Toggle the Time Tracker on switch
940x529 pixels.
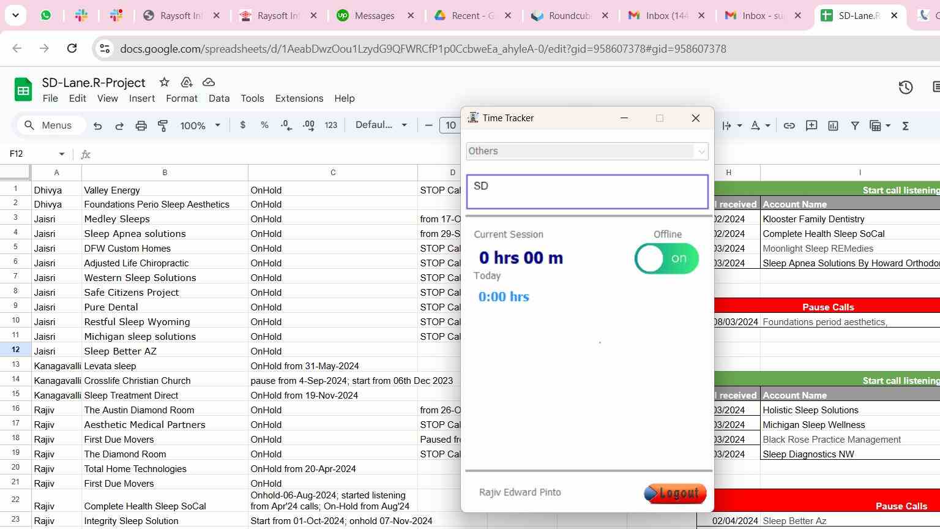pos(666,258)
